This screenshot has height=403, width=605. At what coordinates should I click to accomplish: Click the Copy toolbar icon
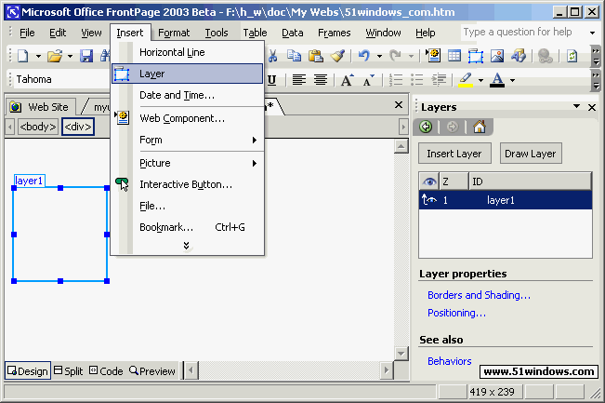coord(295,56)
